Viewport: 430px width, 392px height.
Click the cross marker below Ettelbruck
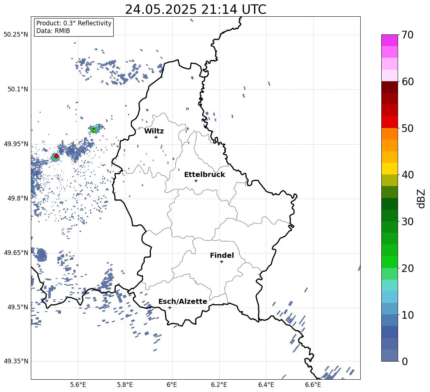click(x=196, y=181)
